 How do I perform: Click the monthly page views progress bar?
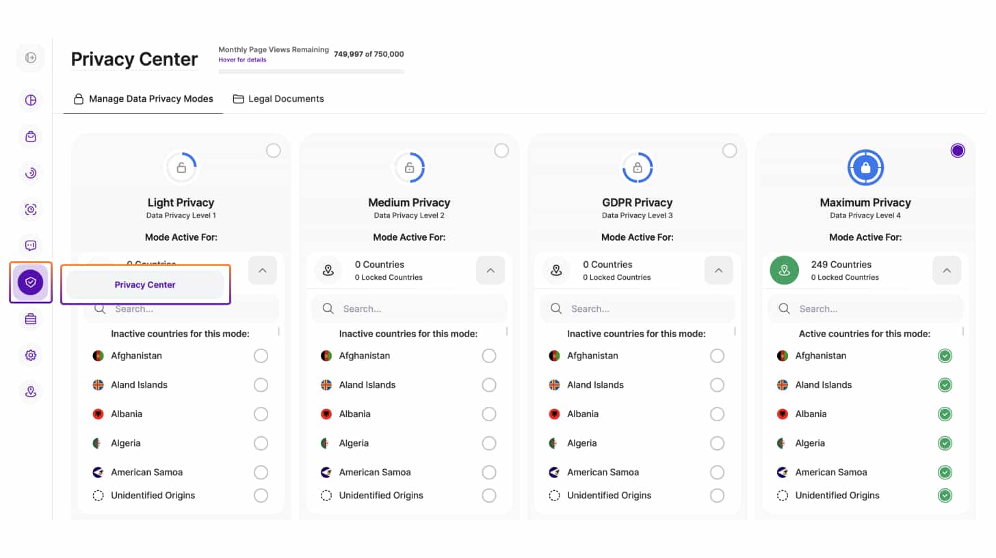pyautogui.click(x=311, y=71)
